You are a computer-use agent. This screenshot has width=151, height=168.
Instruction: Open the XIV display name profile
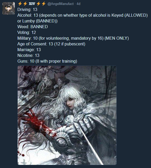coord(32,4)
